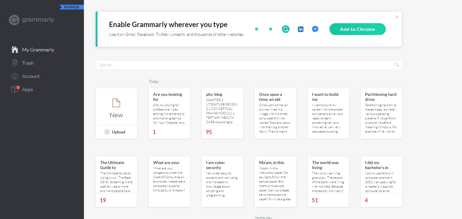Screen dimensions: 462x219
Task: Dismiss the Enable Grammarly banner
Action: click(x=397, y=17)
